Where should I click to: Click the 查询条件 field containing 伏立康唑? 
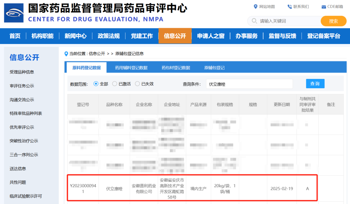(x=249, y=84)
